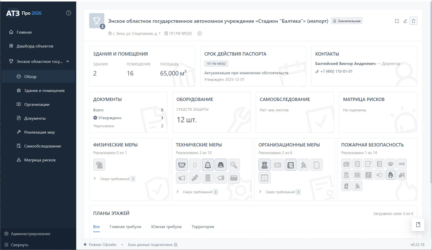Screen dimensions: 432x250
Task: Open Здания и помещения sidebar item
Action: click(x=38, y=90)
